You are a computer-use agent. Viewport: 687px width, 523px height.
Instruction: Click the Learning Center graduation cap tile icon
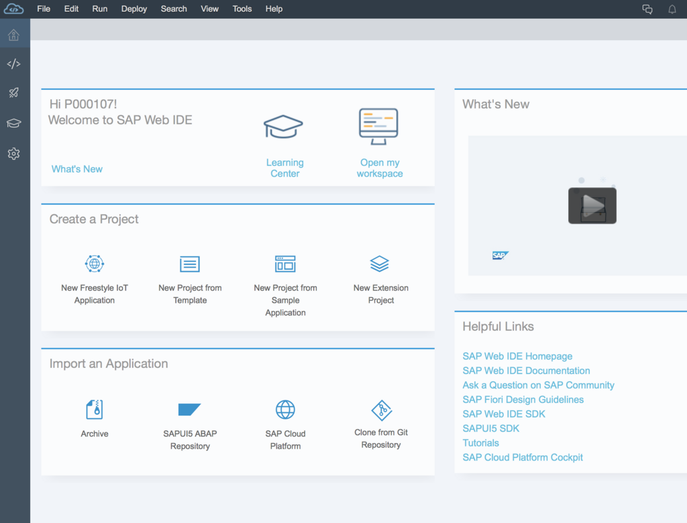click(x=283, y=127)
